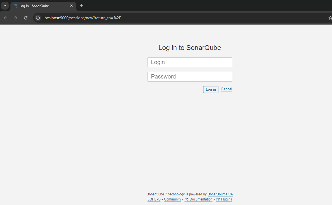
Task: Open the SonarSource SA link
Action: 220,194
